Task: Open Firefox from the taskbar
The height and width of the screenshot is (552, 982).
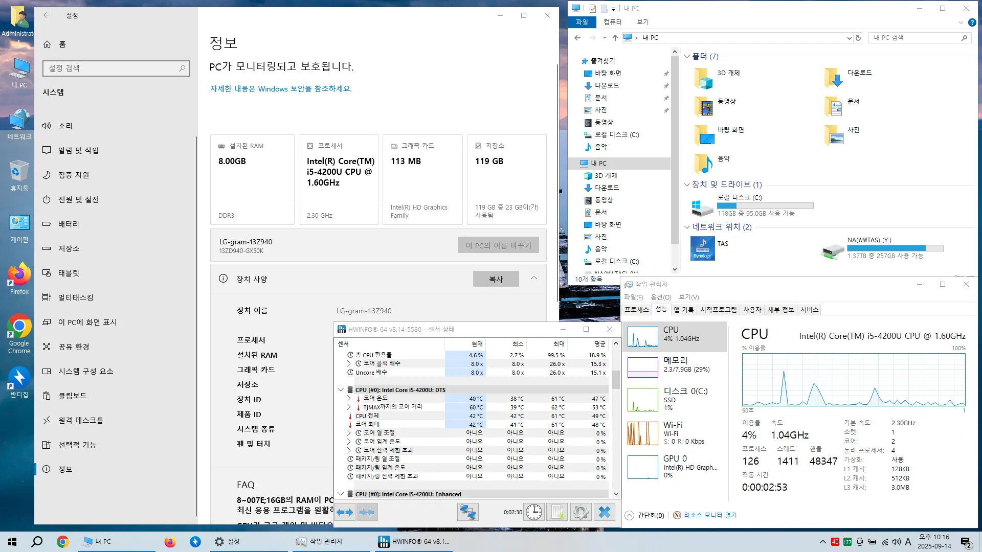Action: pyautogui.click(x=170, y=542)
